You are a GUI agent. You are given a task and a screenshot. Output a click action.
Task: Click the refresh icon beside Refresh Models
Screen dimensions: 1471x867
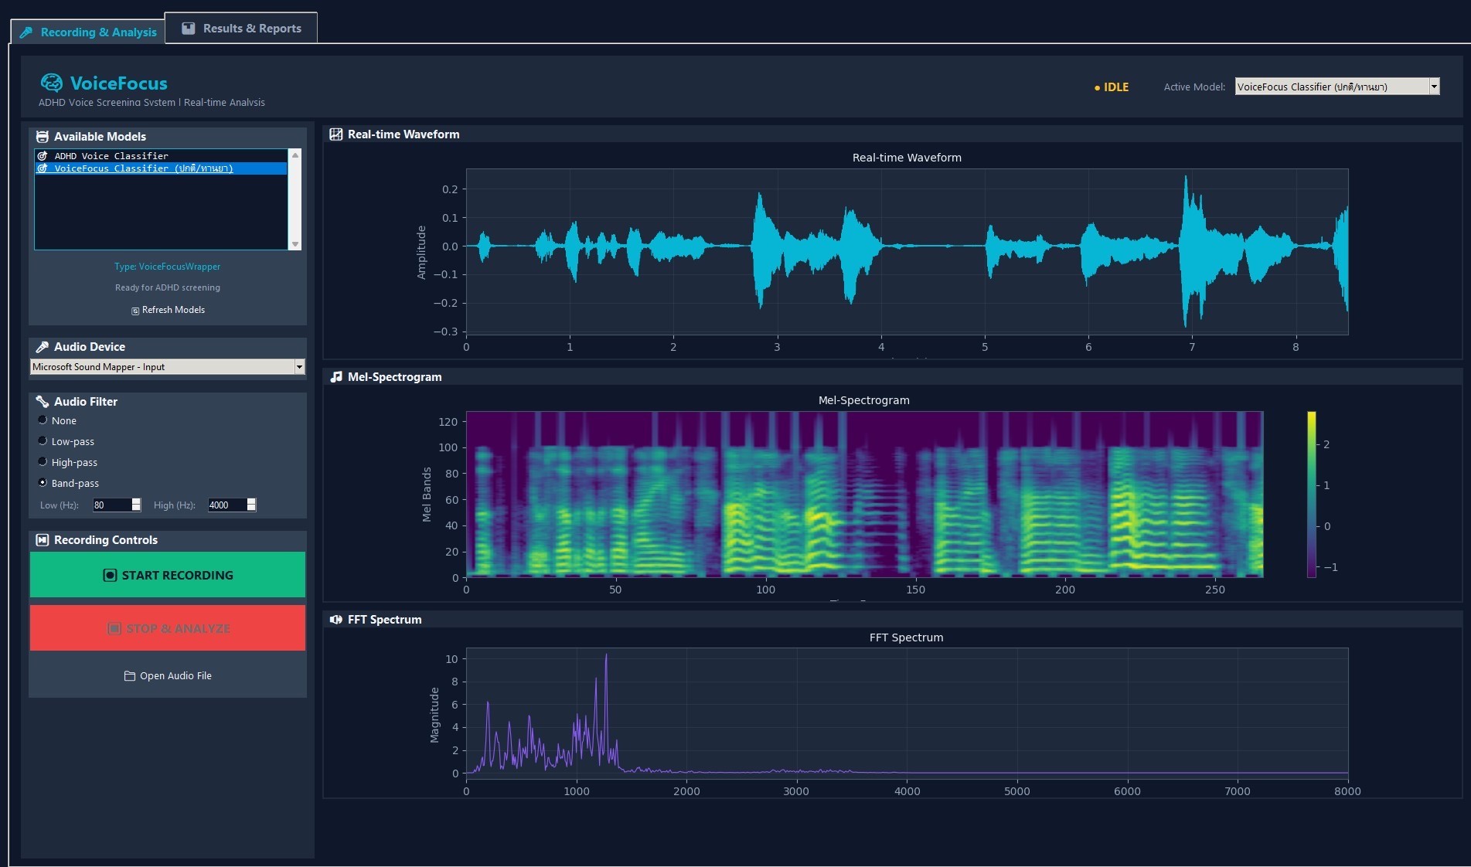pyautogui.click(x=135, y=311)
